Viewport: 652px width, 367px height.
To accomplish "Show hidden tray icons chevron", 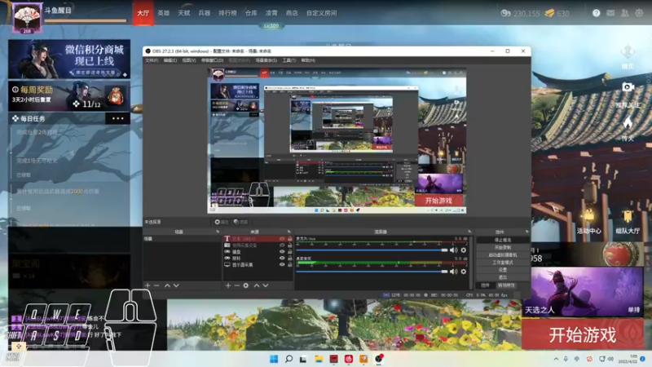I will (x=556, y=359).
